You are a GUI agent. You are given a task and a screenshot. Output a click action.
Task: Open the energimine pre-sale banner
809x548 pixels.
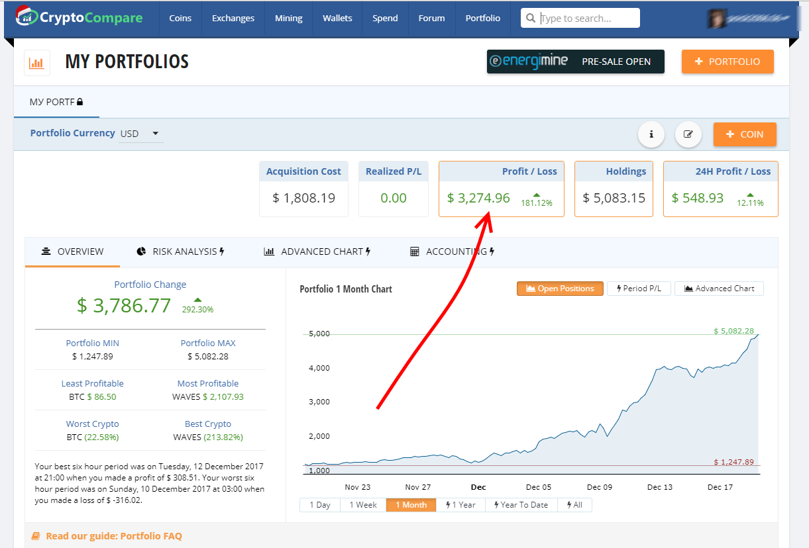point(575,62)
